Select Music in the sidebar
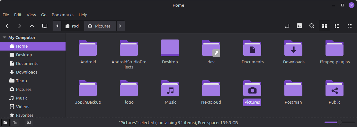 pyautogui.click(x=33, y=98)
